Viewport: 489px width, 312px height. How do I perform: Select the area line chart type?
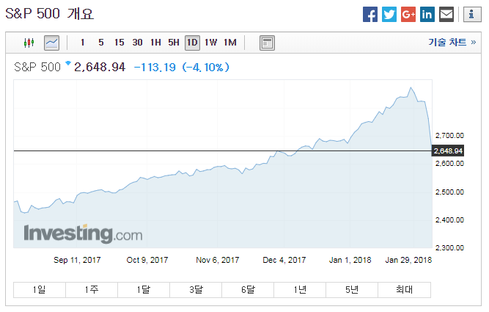(52, 43)
